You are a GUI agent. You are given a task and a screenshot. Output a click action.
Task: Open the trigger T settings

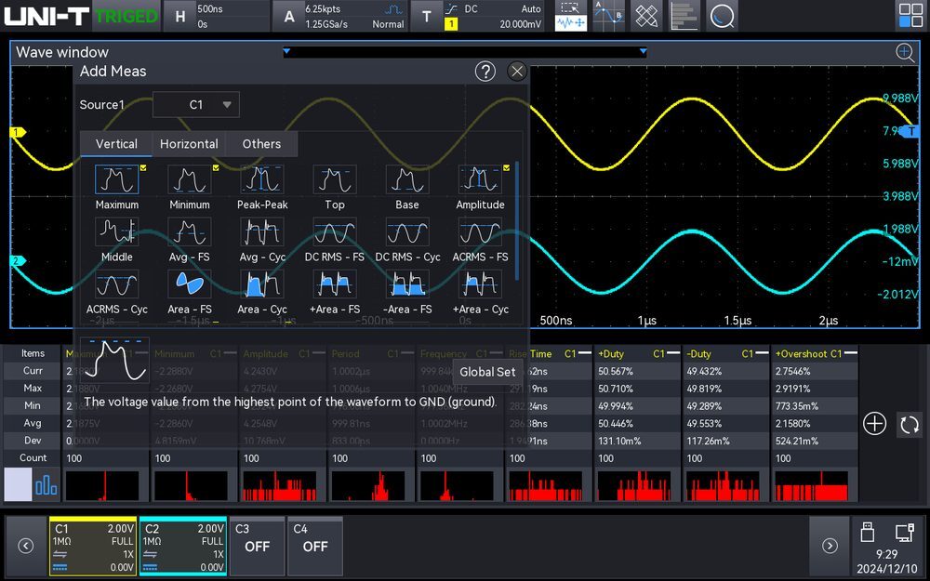tap(477, 16)
